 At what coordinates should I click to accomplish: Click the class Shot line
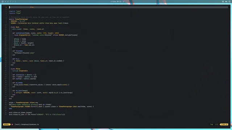(x=15, y=27)
